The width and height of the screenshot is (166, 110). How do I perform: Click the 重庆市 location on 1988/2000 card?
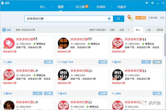click(x=63, y=93)
